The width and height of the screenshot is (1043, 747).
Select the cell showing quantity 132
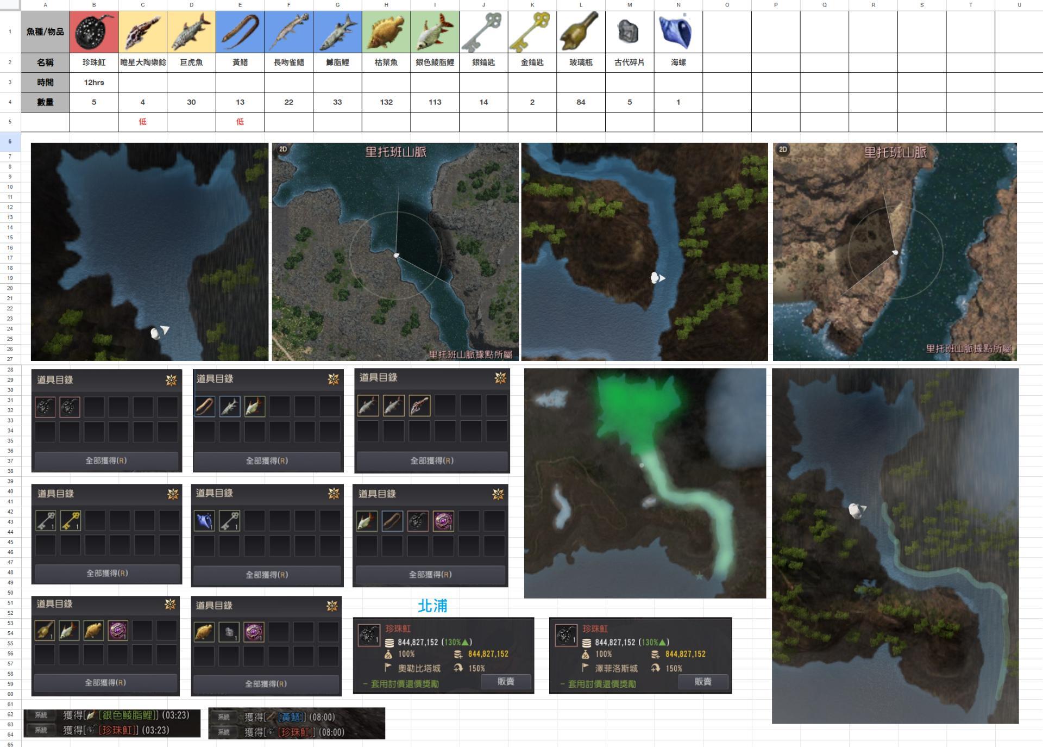(386, 102)
